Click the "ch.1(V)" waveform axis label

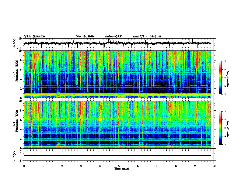click(14, 43)
